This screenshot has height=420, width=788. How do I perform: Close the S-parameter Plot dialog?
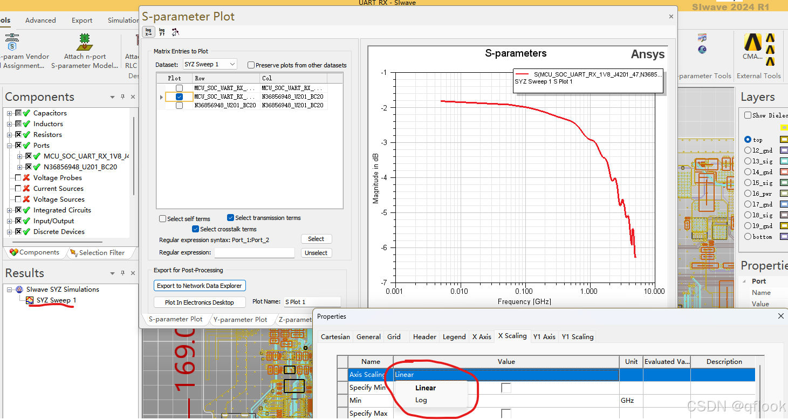(671, 16)
